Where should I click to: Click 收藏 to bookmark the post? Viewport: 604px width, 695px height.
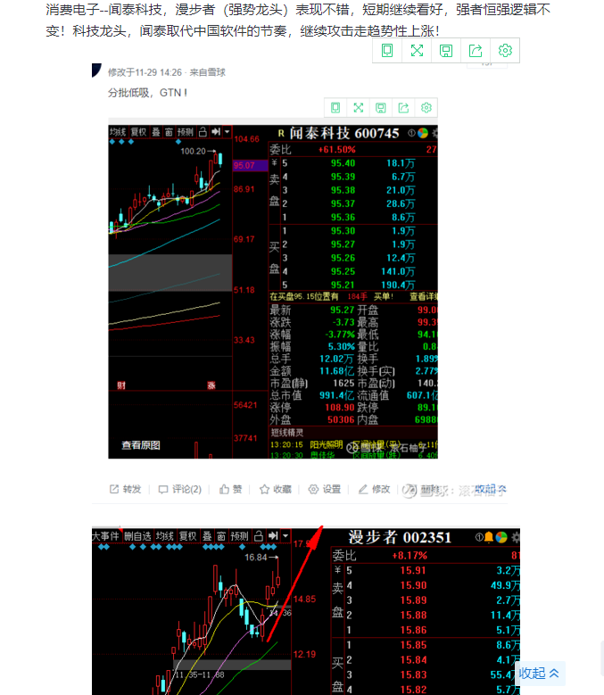point(276,489)
